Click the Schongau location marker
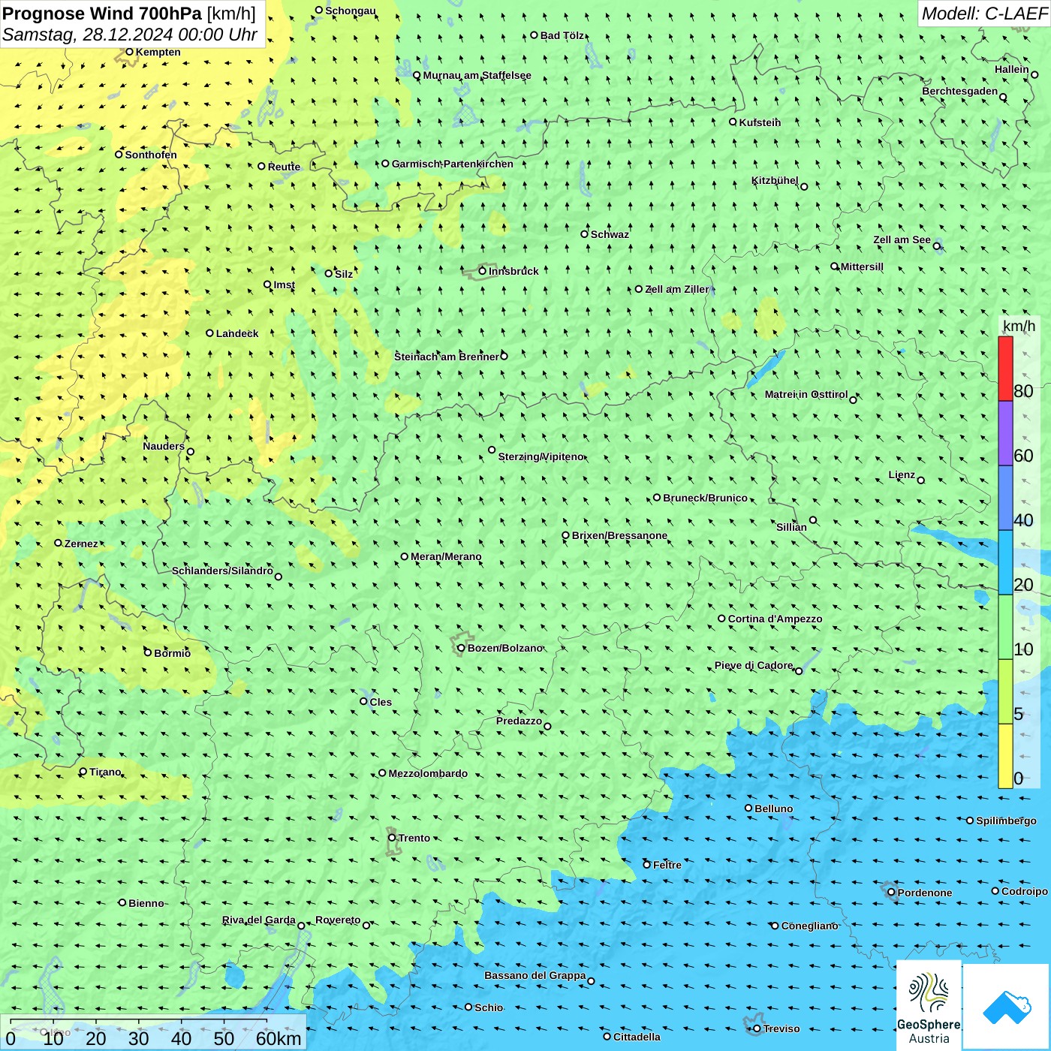This screenshot has width=1051, height=1051. [x=318, y=10]
